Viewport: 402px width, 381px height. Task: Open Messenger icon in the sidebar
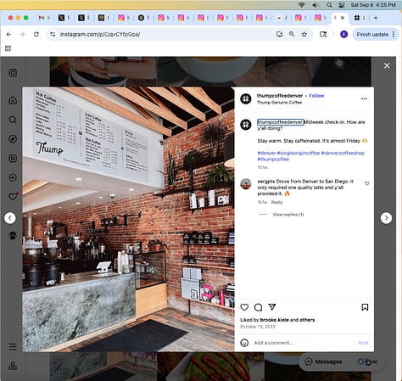tap(13, 177)
